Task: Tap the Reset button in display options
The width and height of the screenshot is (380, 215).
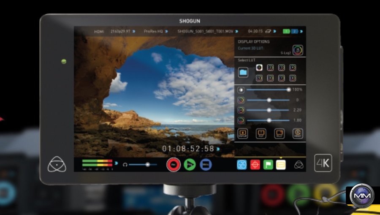Action: point(298,133)
